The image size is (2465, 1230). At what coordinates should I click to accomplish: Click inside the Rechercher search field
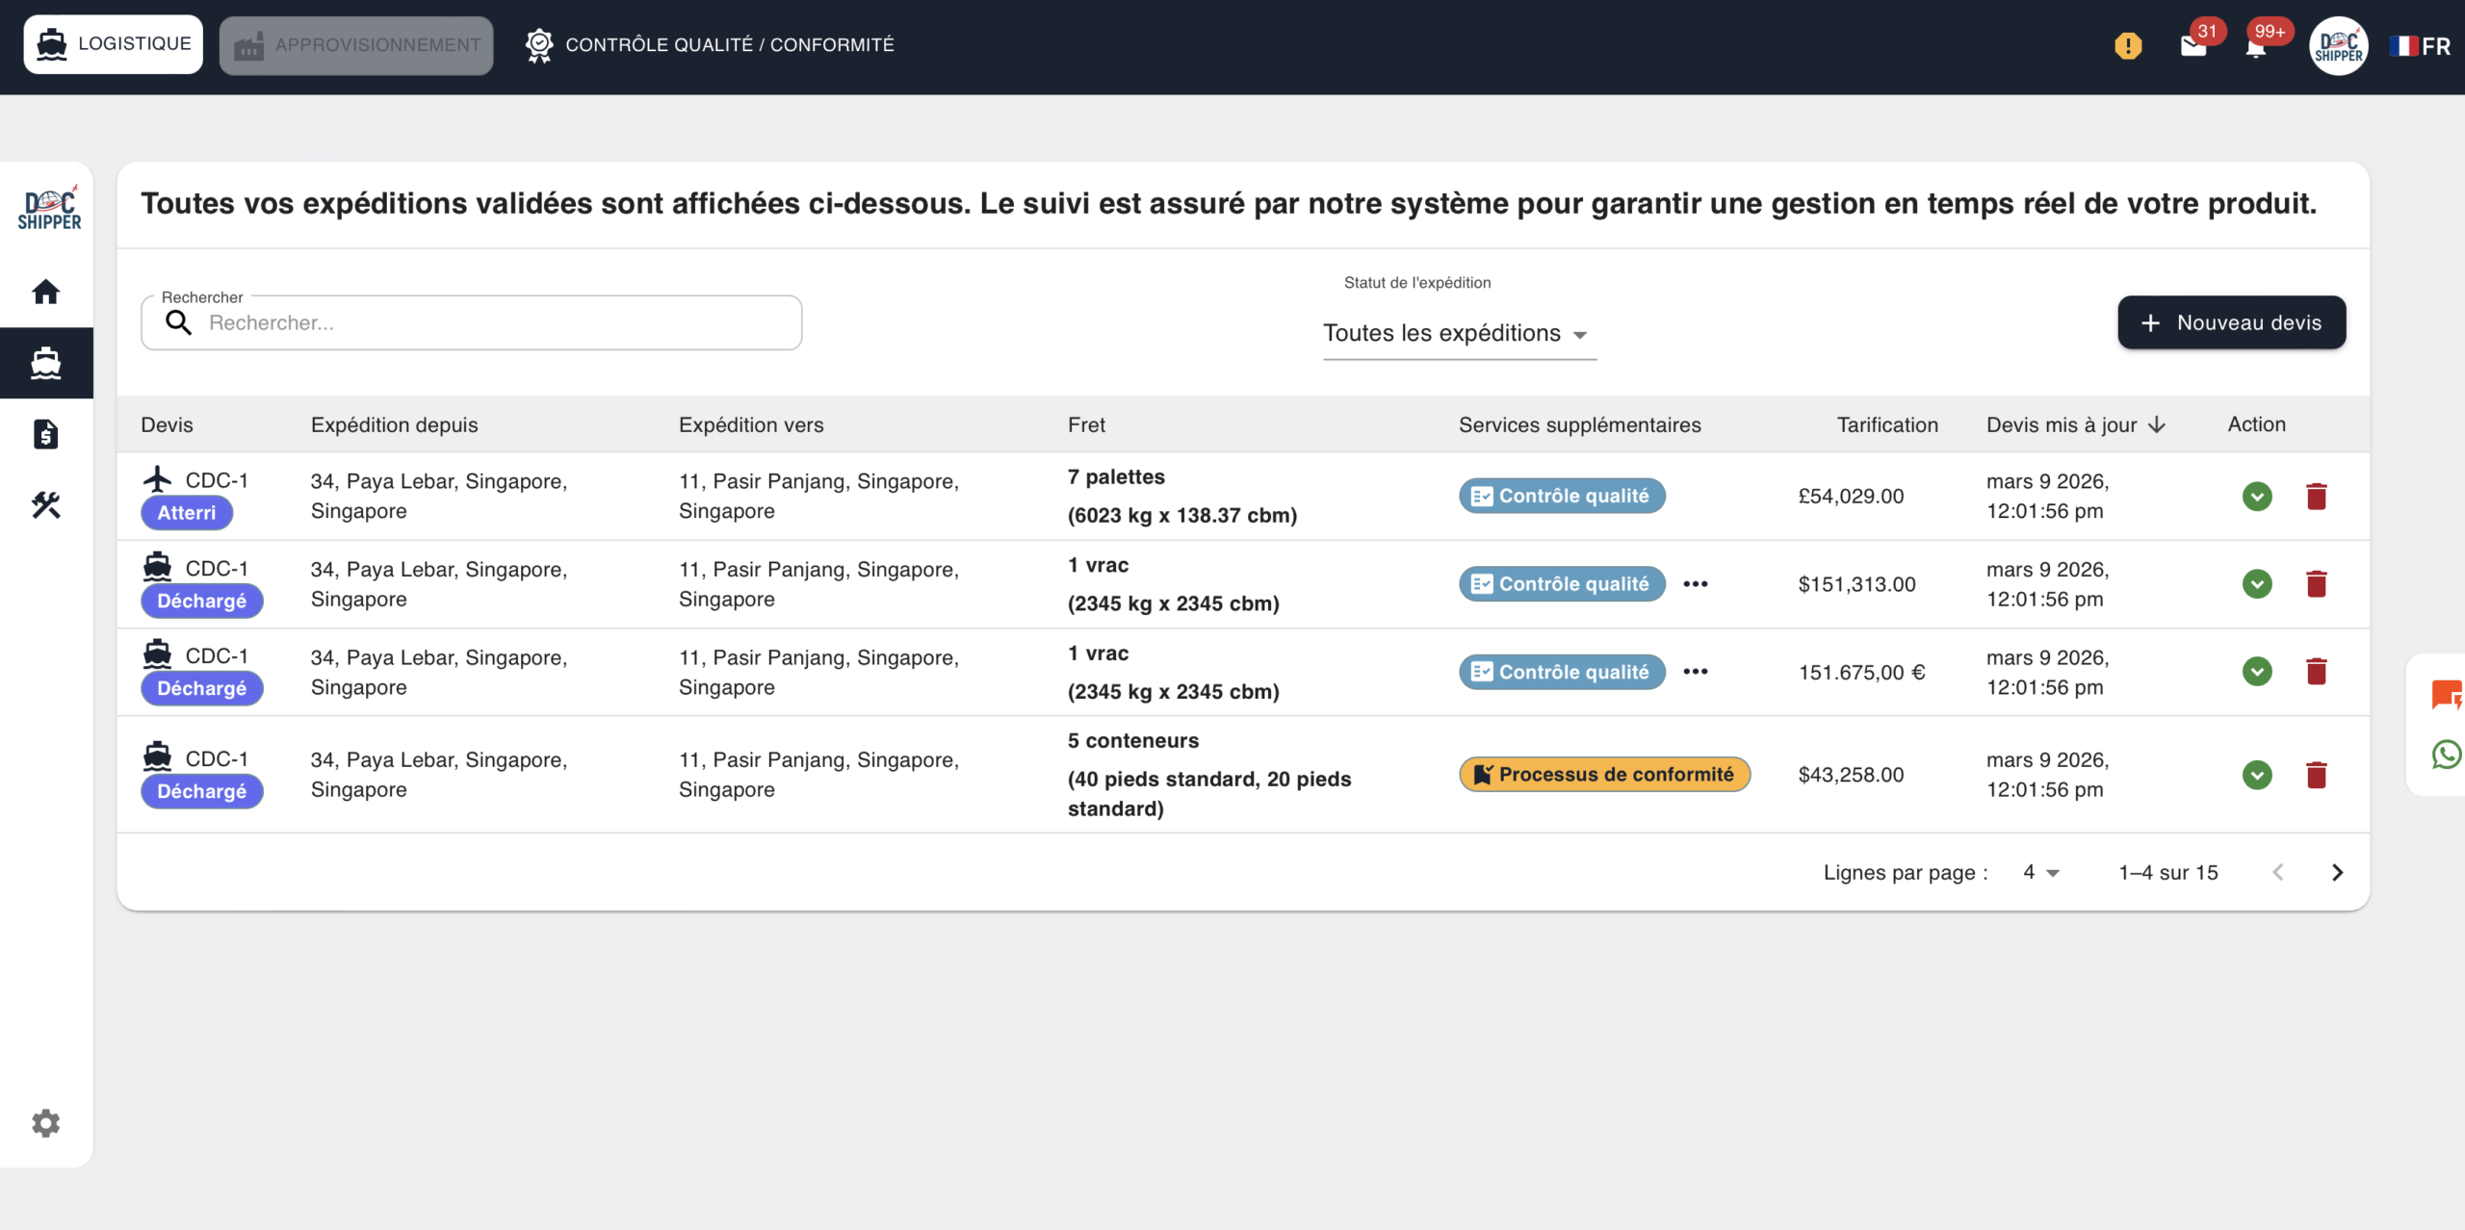[472, 322]
